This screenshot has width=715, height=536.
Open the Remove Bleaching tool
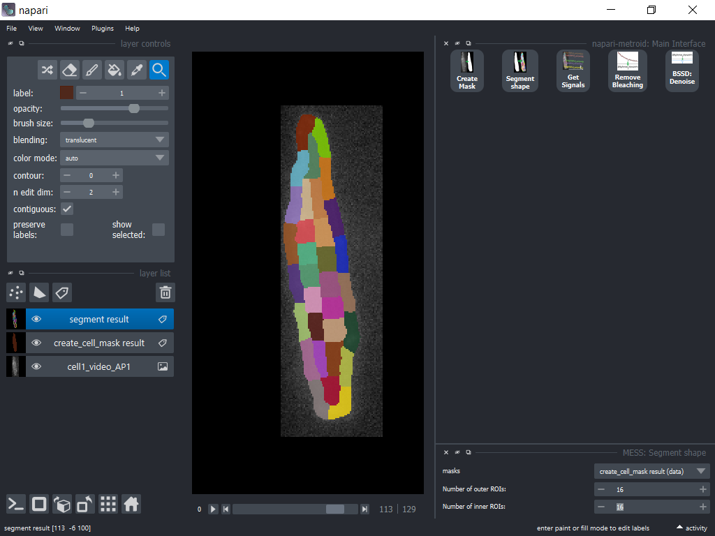pyautogui.click(x=628, y=70)
